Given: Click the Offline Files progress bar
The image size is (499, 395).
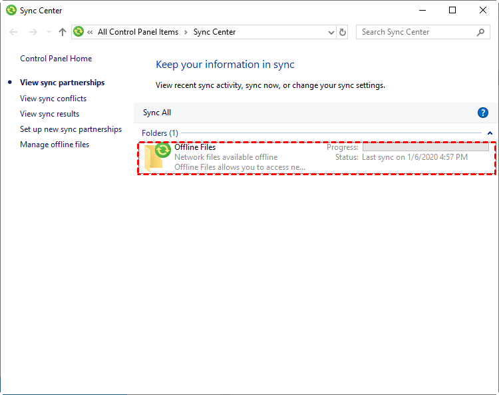Looking at the screenshot, I should tap(425, 147).
